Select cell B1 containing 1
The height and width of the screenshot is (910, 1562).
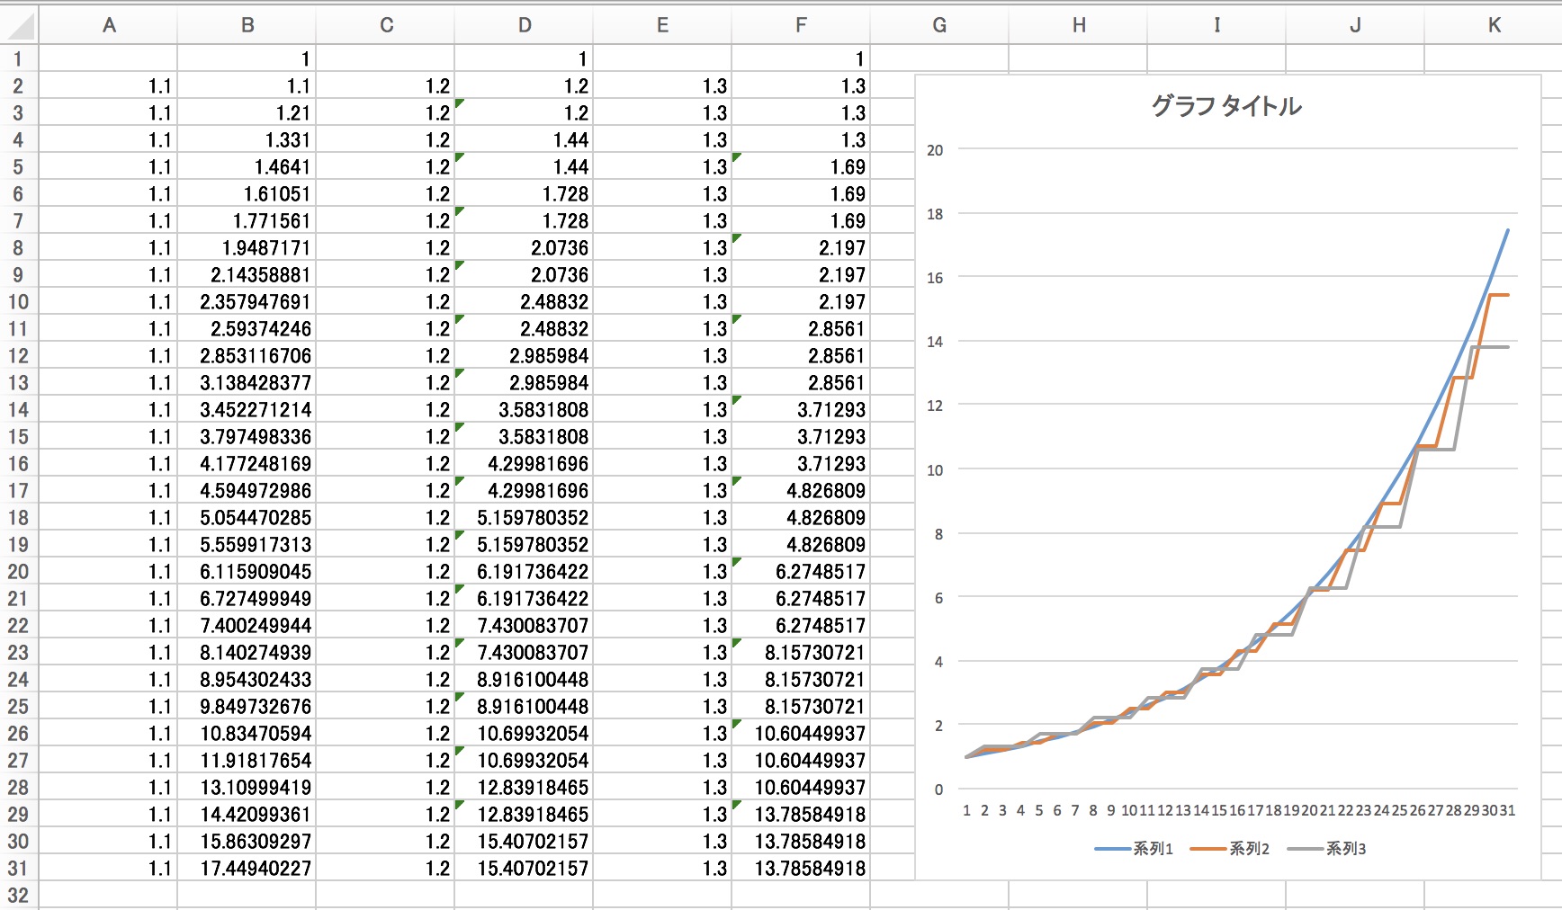pos(247,59)
